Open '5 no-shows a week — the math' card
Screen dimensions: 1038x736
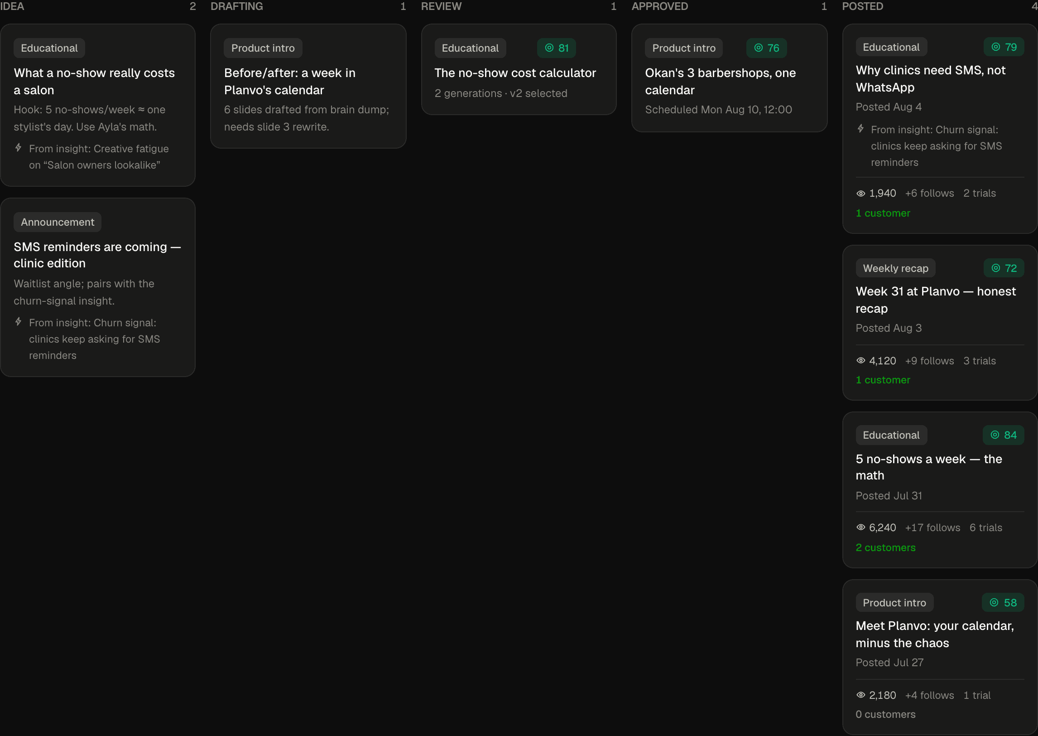coord(940,490)
